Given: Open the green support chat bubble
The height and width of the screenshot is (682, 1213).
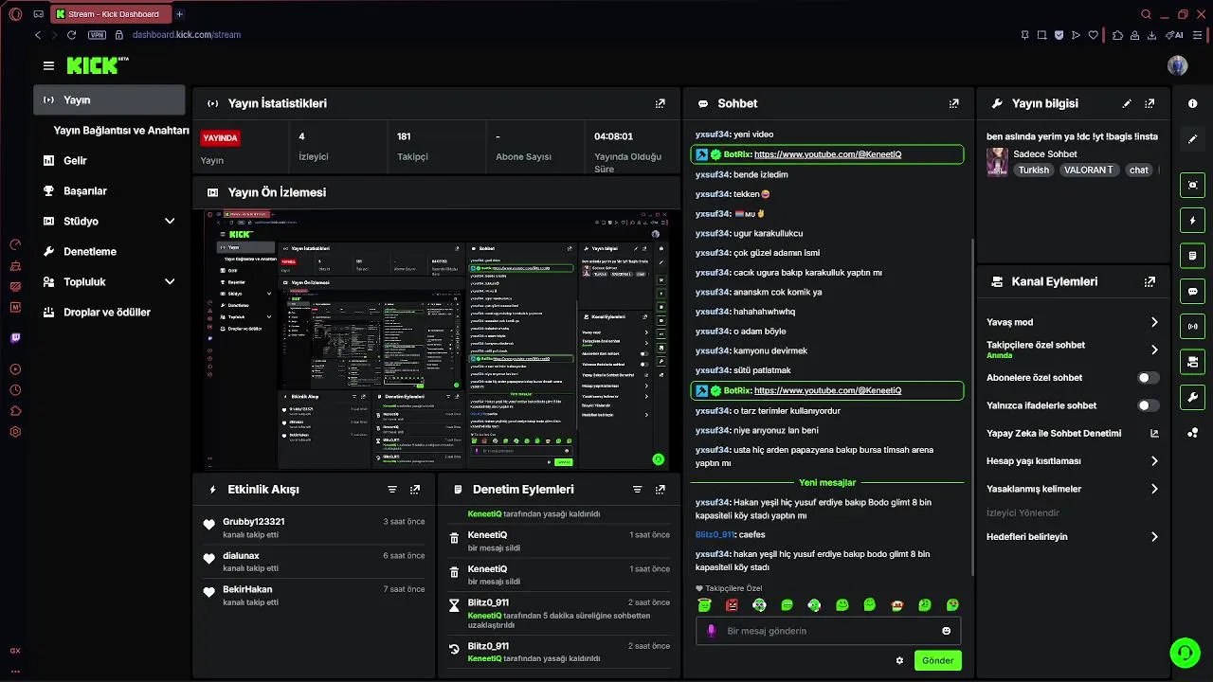Looking at the screenshot, I should tap(1185, 653).
